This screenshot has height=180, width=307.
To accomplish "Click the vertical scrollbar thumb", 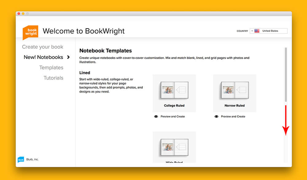I will click(286, 75).
